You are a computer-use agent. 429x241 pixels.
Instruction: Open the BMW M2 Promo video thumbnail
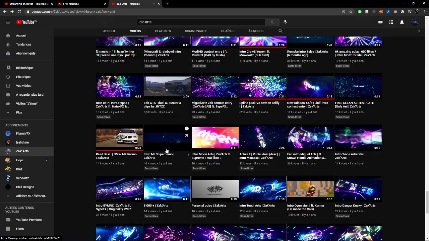pyautogui.click(x=119, y=138)
